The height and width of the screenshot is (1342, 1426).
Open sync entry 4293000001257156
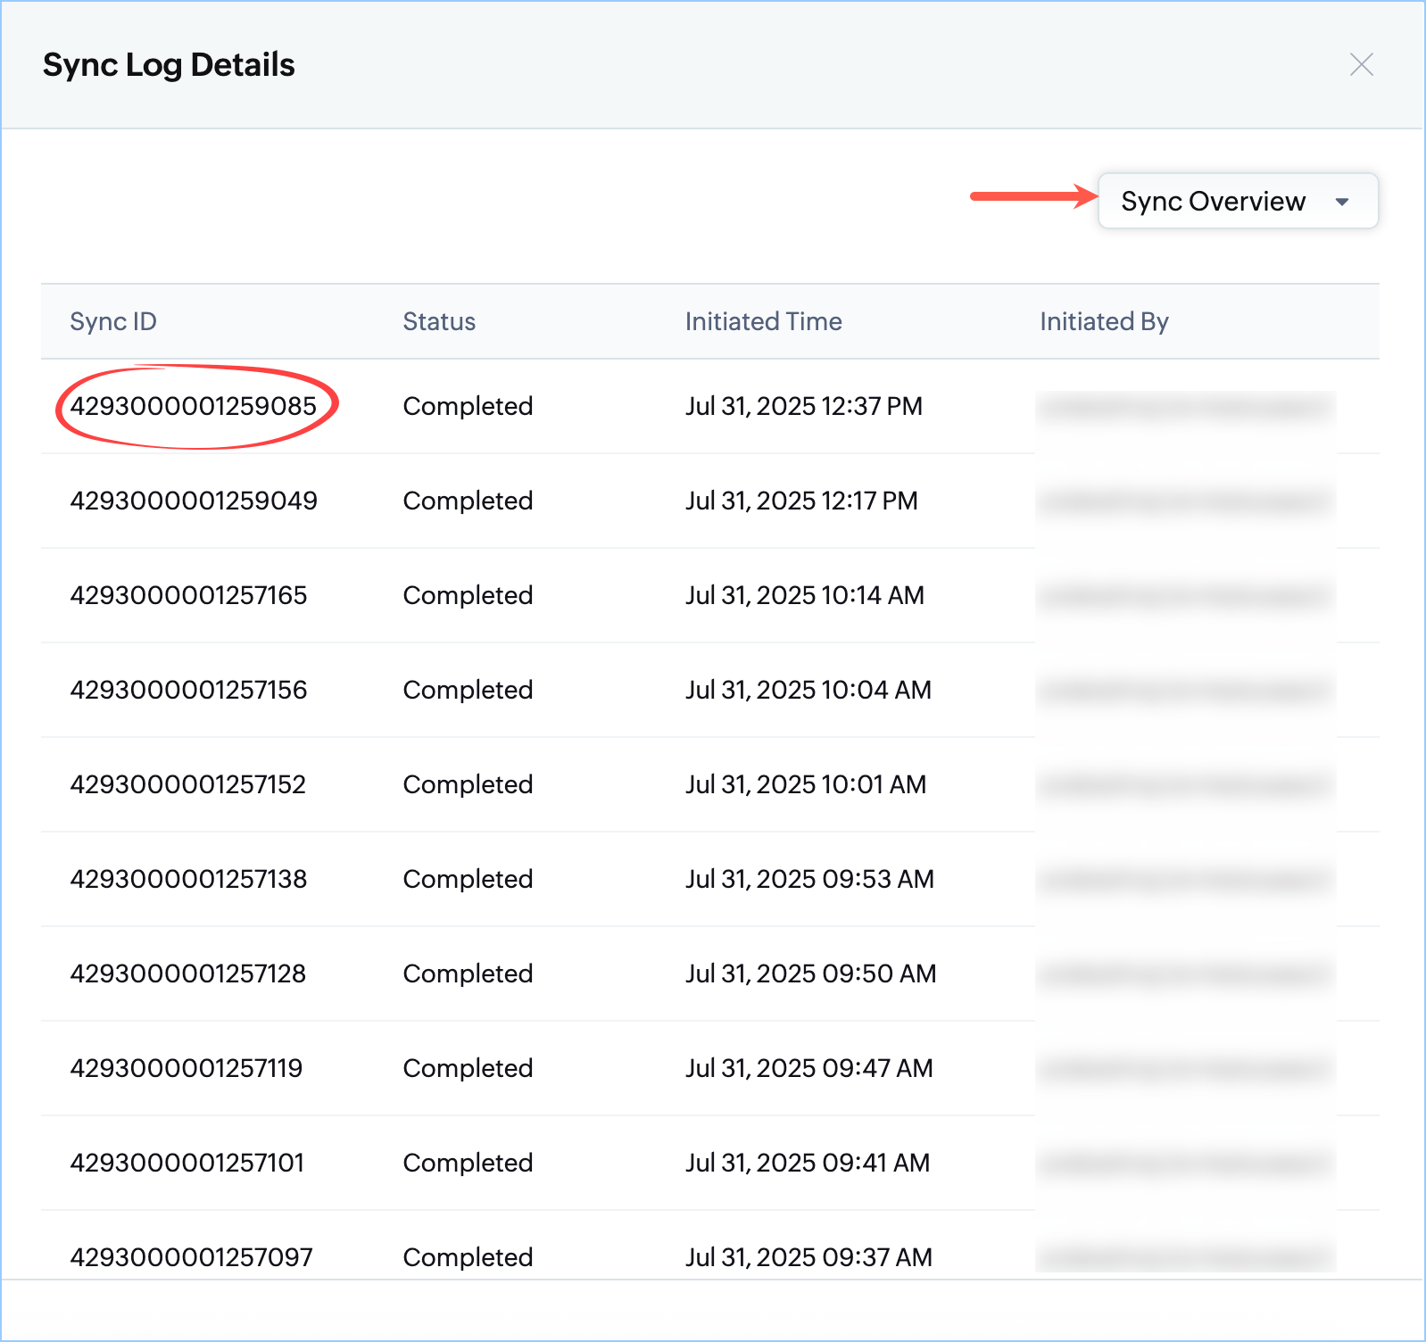pos(188,690)
